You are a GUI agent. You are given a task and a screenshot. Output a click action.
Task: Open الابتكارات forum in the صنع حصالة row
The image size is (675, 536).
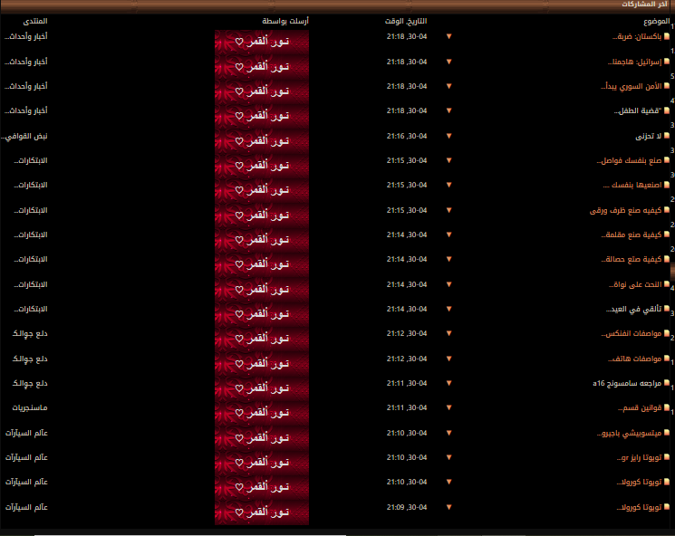tap(31, 259)
